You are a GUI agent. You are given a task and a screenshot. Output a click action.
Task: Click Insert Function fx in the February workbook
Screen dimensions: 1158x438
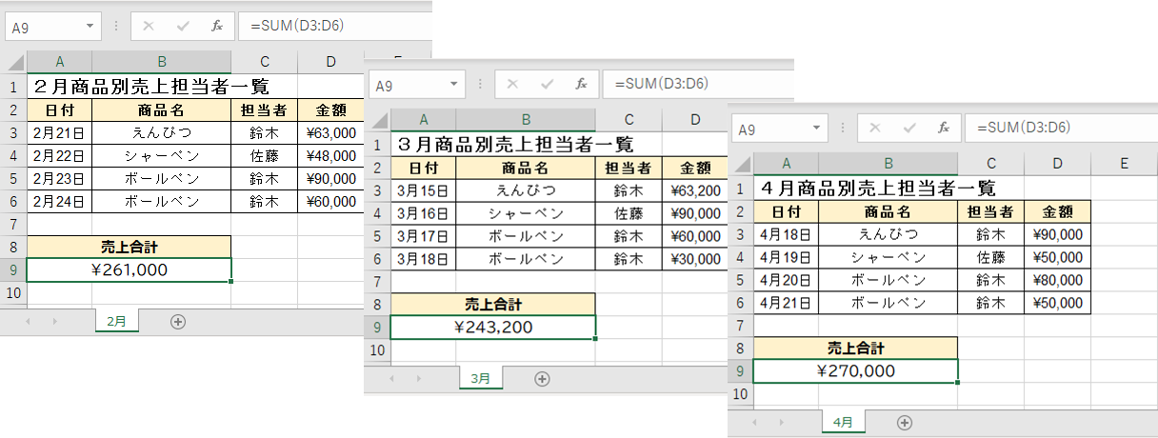point(217,27)
